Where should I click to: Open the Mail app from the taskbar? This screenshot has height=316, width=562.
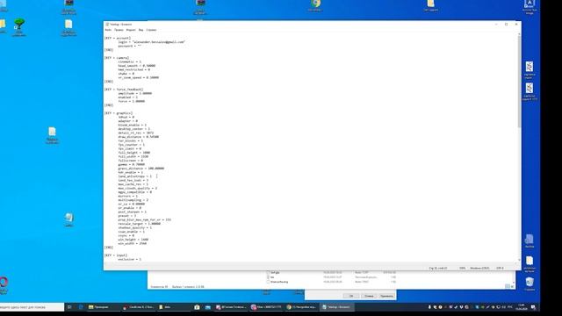coord(208,307)
